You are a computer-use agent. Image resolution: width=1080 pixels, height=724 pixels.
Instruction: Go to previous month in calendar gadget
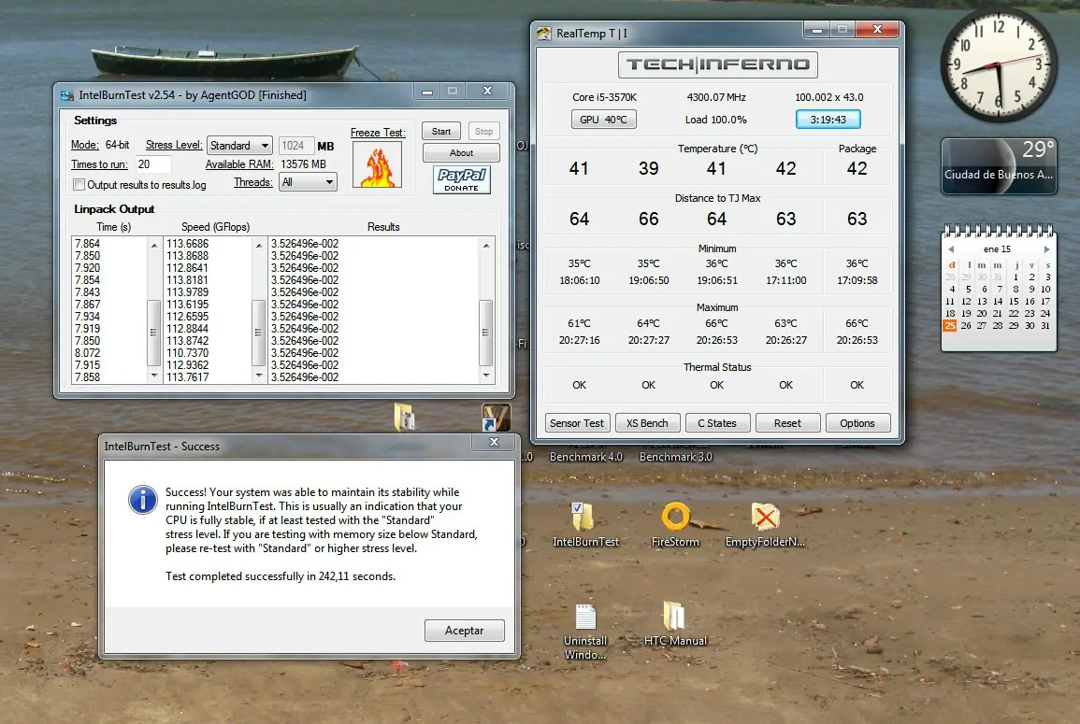click(951, 249)
